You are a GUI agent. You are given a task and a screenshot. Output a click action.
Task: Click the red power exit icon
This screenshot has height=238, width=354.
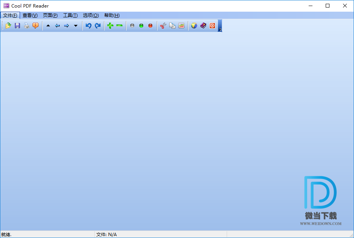(212, 26)
